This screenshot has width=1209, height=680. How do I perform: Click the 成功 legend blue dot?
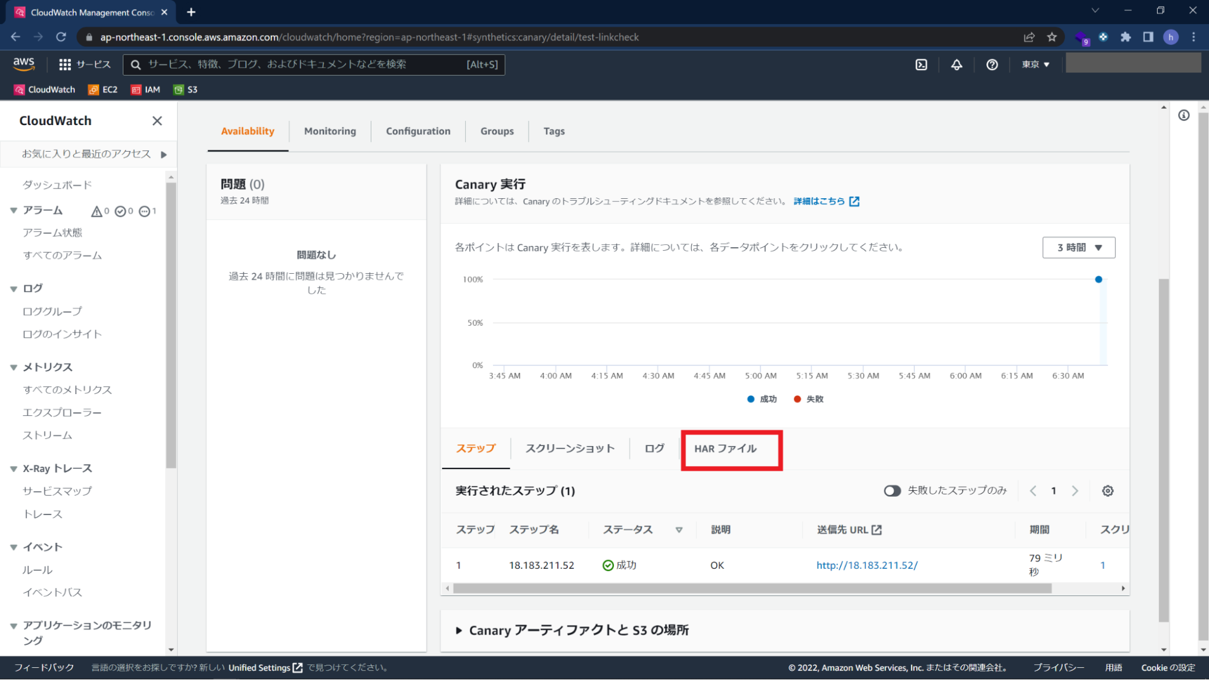[751, 400]
